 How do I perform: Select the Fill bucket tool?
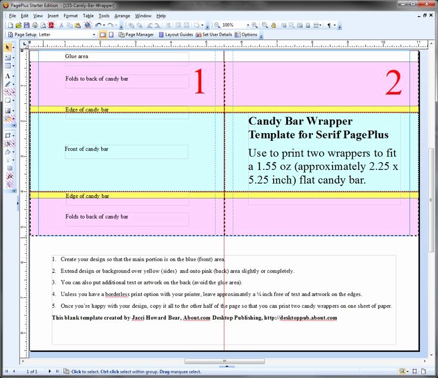pos(8,152)
